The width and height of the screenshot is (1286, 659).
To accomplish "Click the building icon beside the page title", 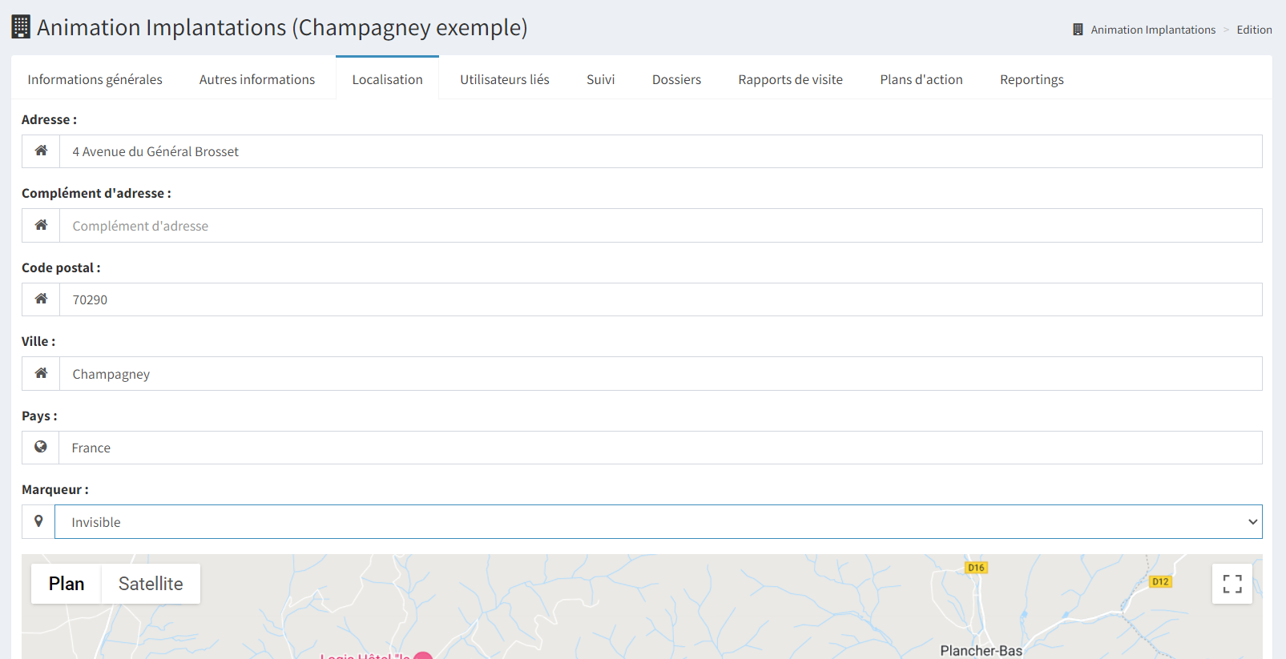I will 21,26.
